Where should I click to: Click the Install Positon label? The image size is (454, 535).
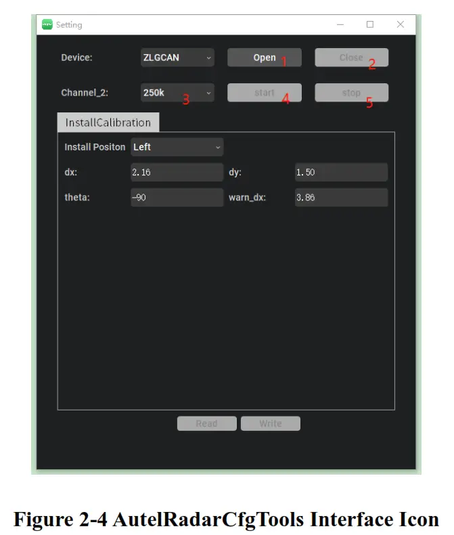(95, 147)
